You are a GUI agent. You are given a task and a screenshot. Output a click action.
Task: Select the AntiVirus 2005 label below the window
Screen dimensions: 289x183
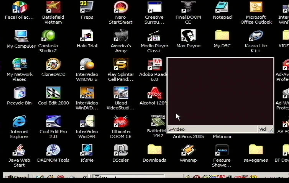[x=188, y=136]
